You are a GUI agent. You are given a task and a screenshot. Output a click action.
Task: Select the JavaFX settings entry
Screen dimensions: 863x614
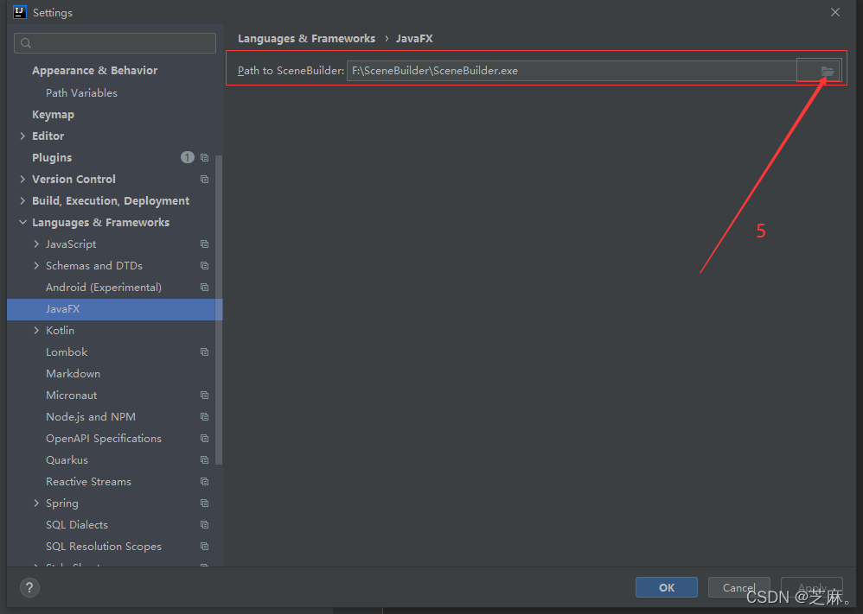(114, 309)
